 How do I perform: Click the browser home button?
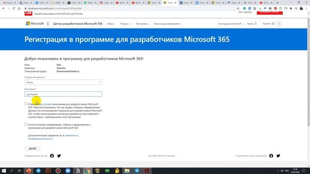point(19,9)
